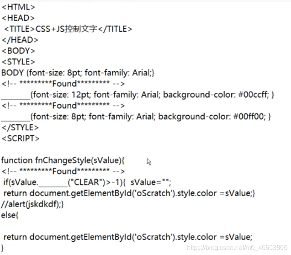Screen dimensions: 291x255
Task: Click the function fnChangeStyle(sValue){ line
Action: tap(63, 160)
